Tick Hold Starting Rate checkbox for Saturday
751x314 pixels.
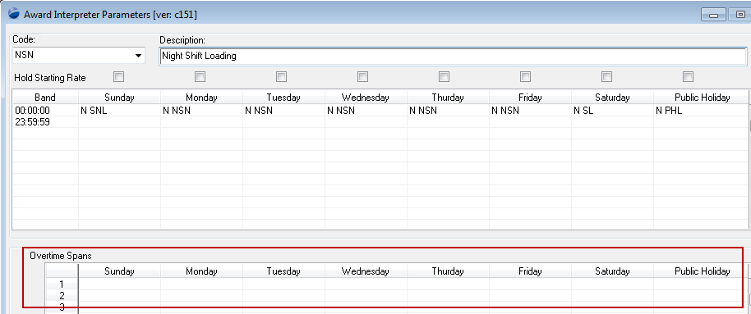click(x=607, y=76)
